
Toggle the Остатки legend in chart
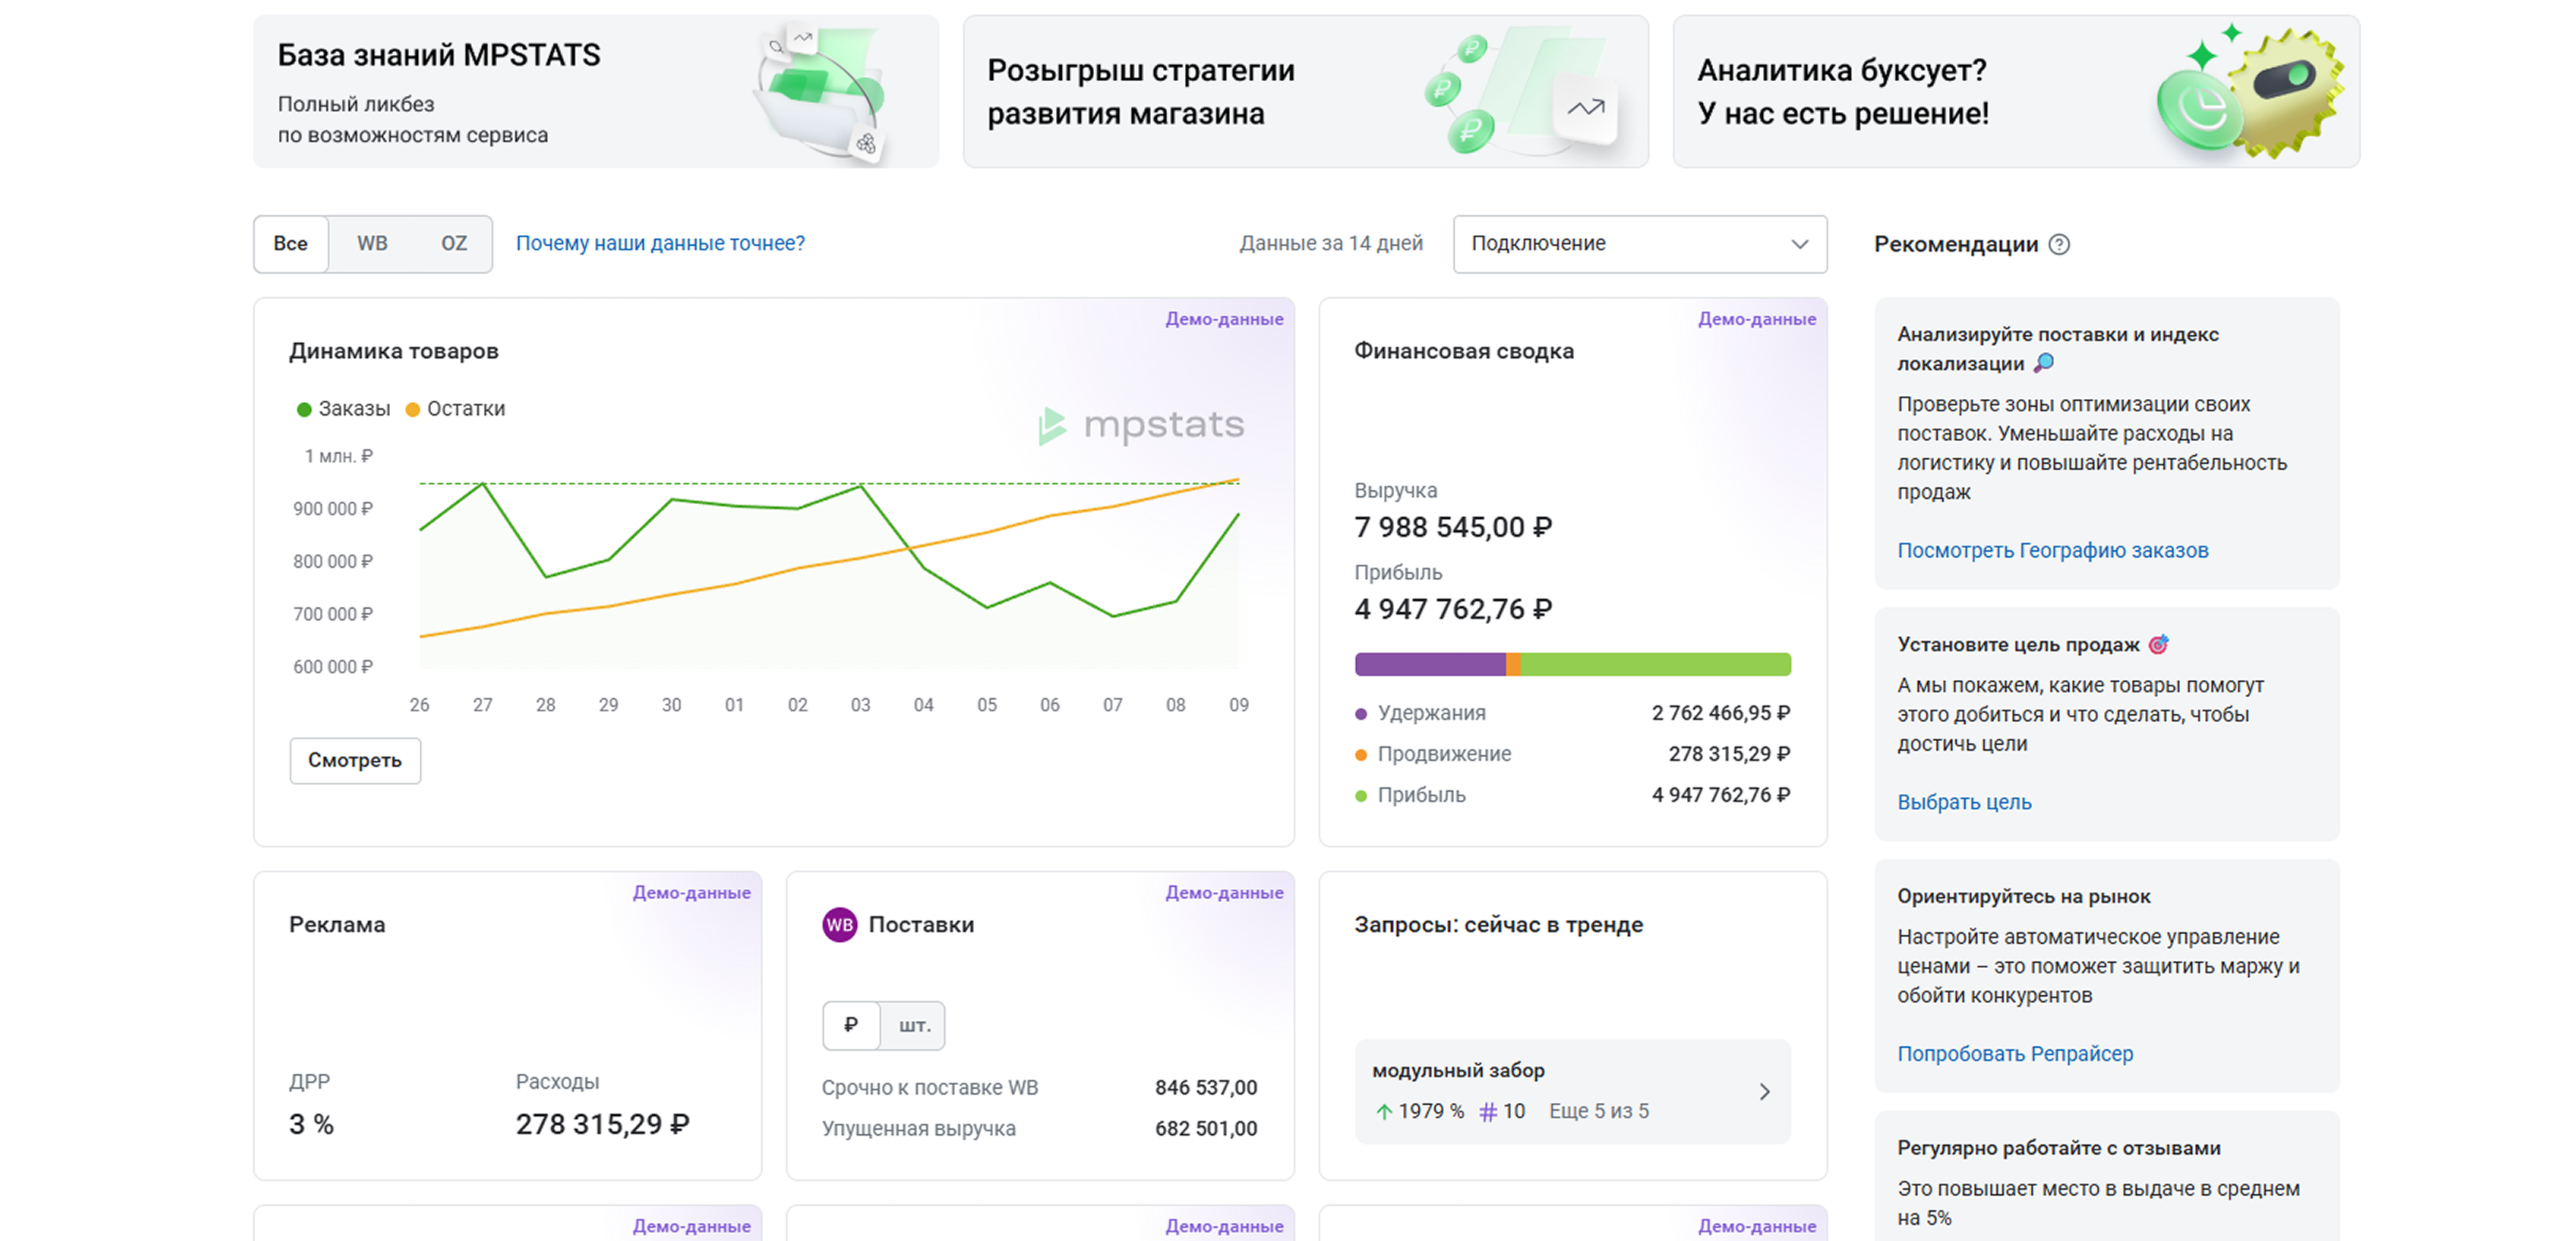click(455, 409)
